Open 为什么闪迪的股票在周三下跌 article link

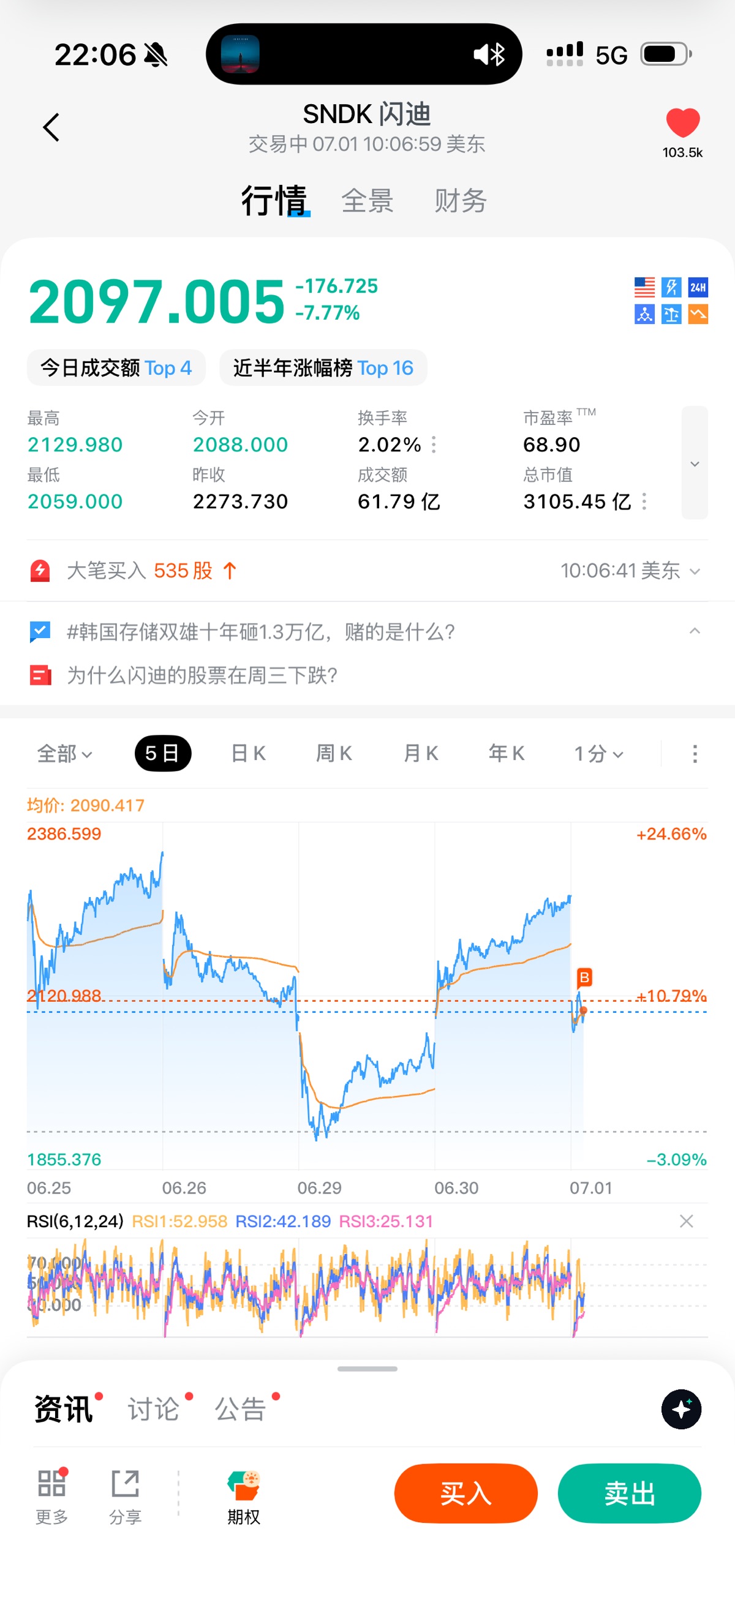pos(202,675)
